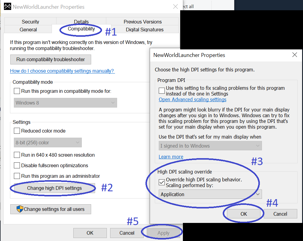Enable Run this program in compatibility mode
Image resolution: width=303 pixels, height=241 pixels.
coord(17,91)
